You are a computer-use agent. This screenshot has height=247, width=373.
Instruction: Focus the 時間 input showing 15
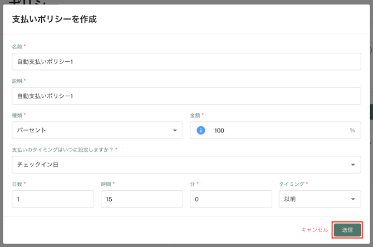[141, 199]
